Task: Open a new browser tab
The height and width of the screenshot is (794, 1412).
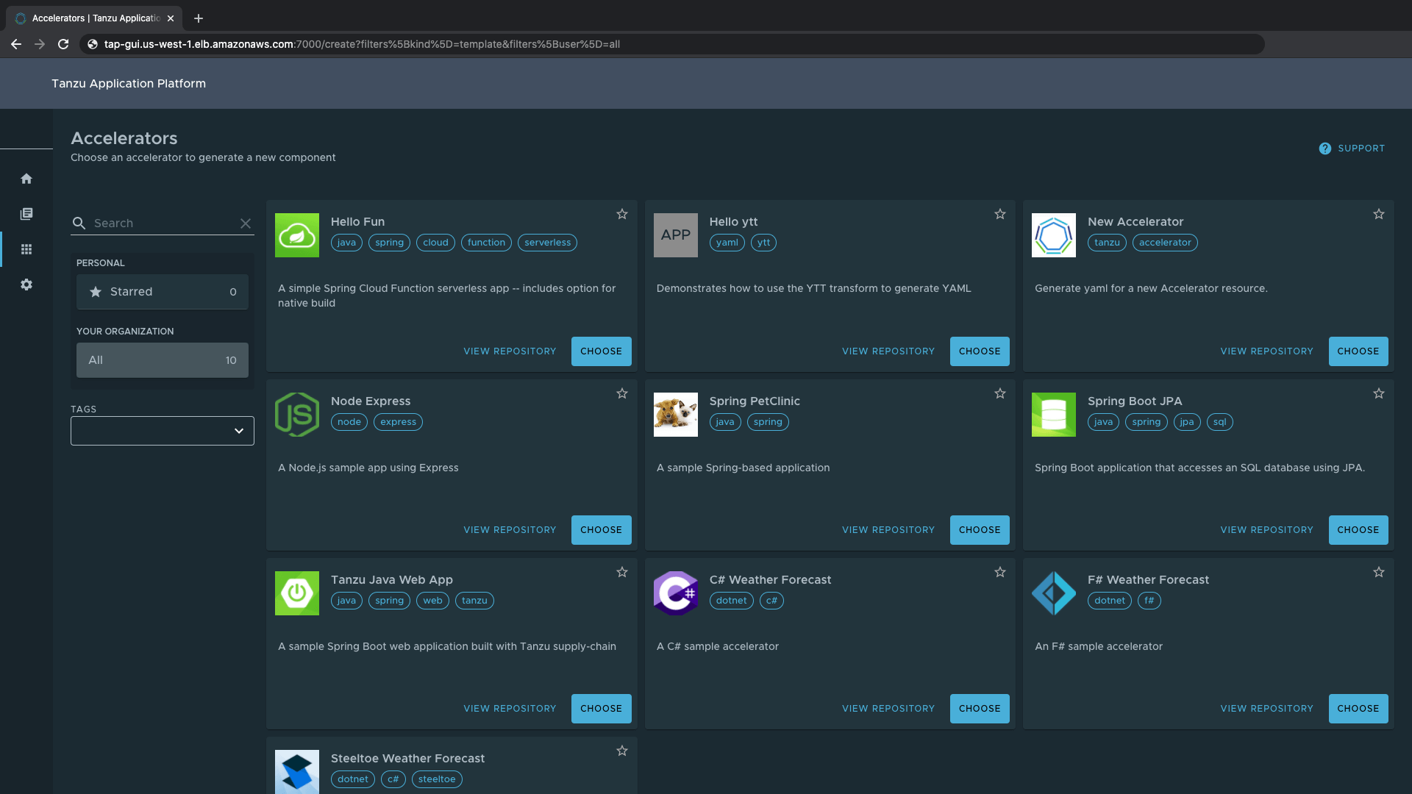Action: coord(199,18)
